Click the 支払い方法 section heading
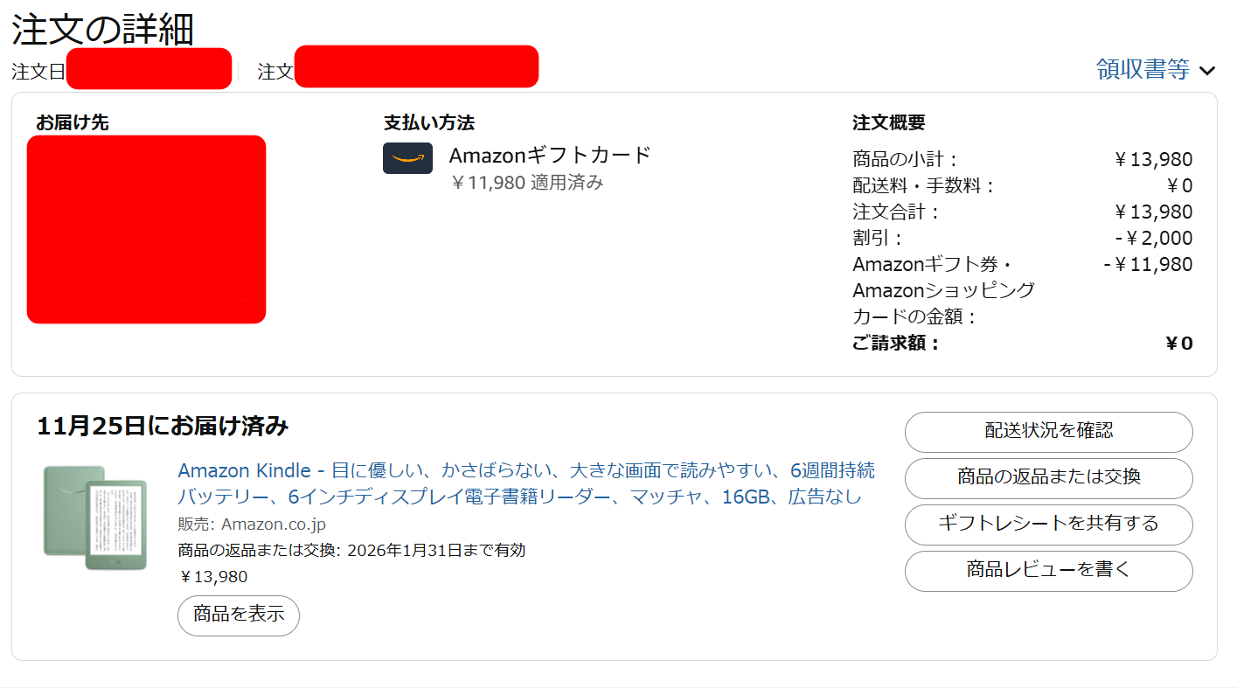The height and width of the screenshot is (688, 1237). 428,123
